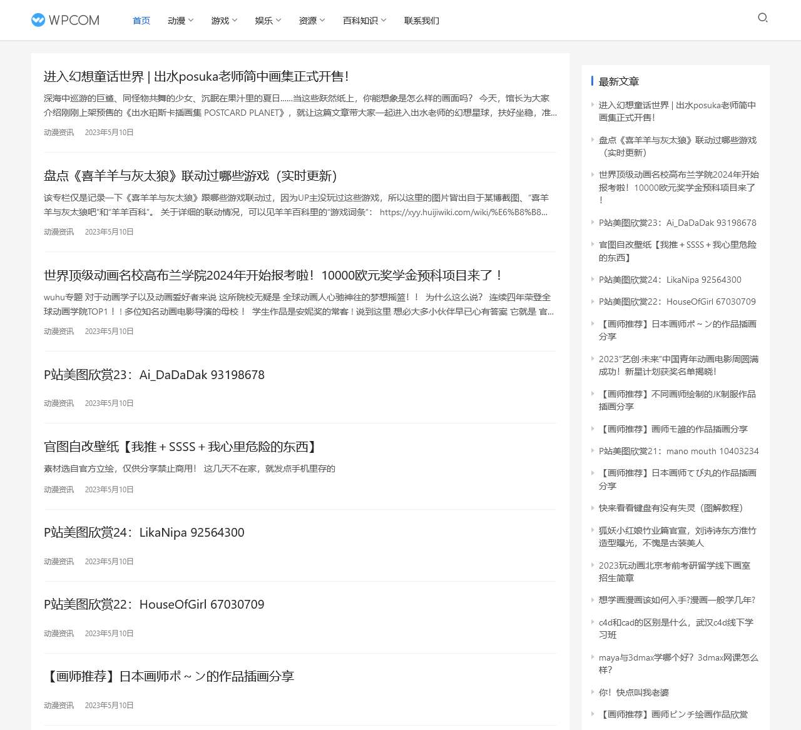Expand the 娱乐 menu chevron
Viewport: 801px width, 730px height.
click(x=279, y=20)
